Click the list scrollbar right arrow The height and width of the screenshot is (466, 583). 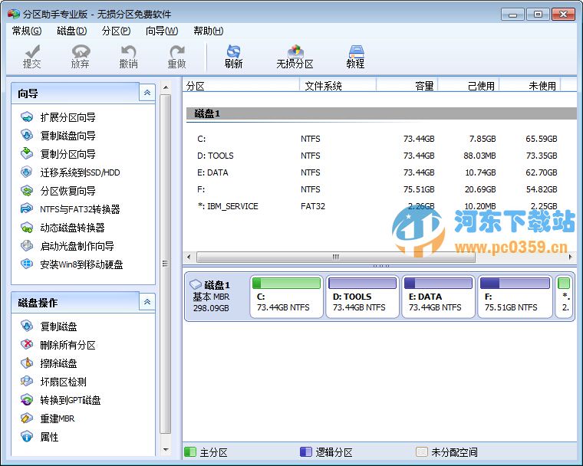(x=571, y=257)
